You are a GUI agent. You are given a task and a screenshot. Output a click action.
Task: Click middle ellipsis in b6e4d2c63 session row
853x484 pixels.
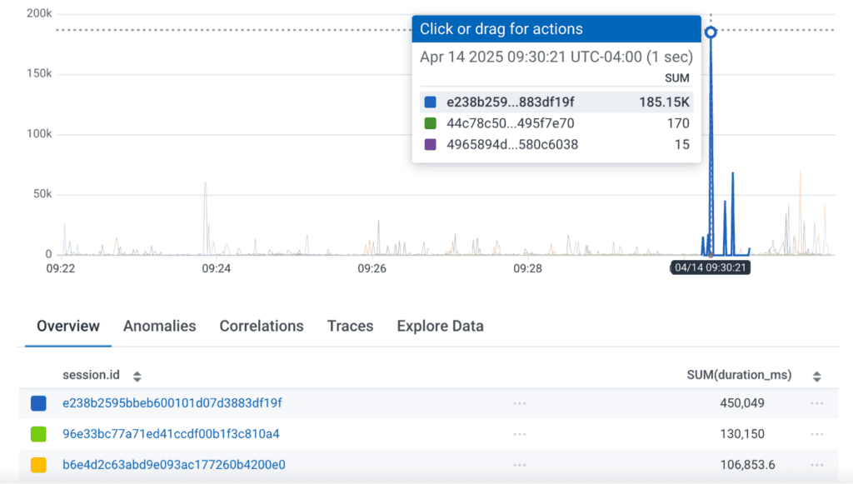point(520,465)
